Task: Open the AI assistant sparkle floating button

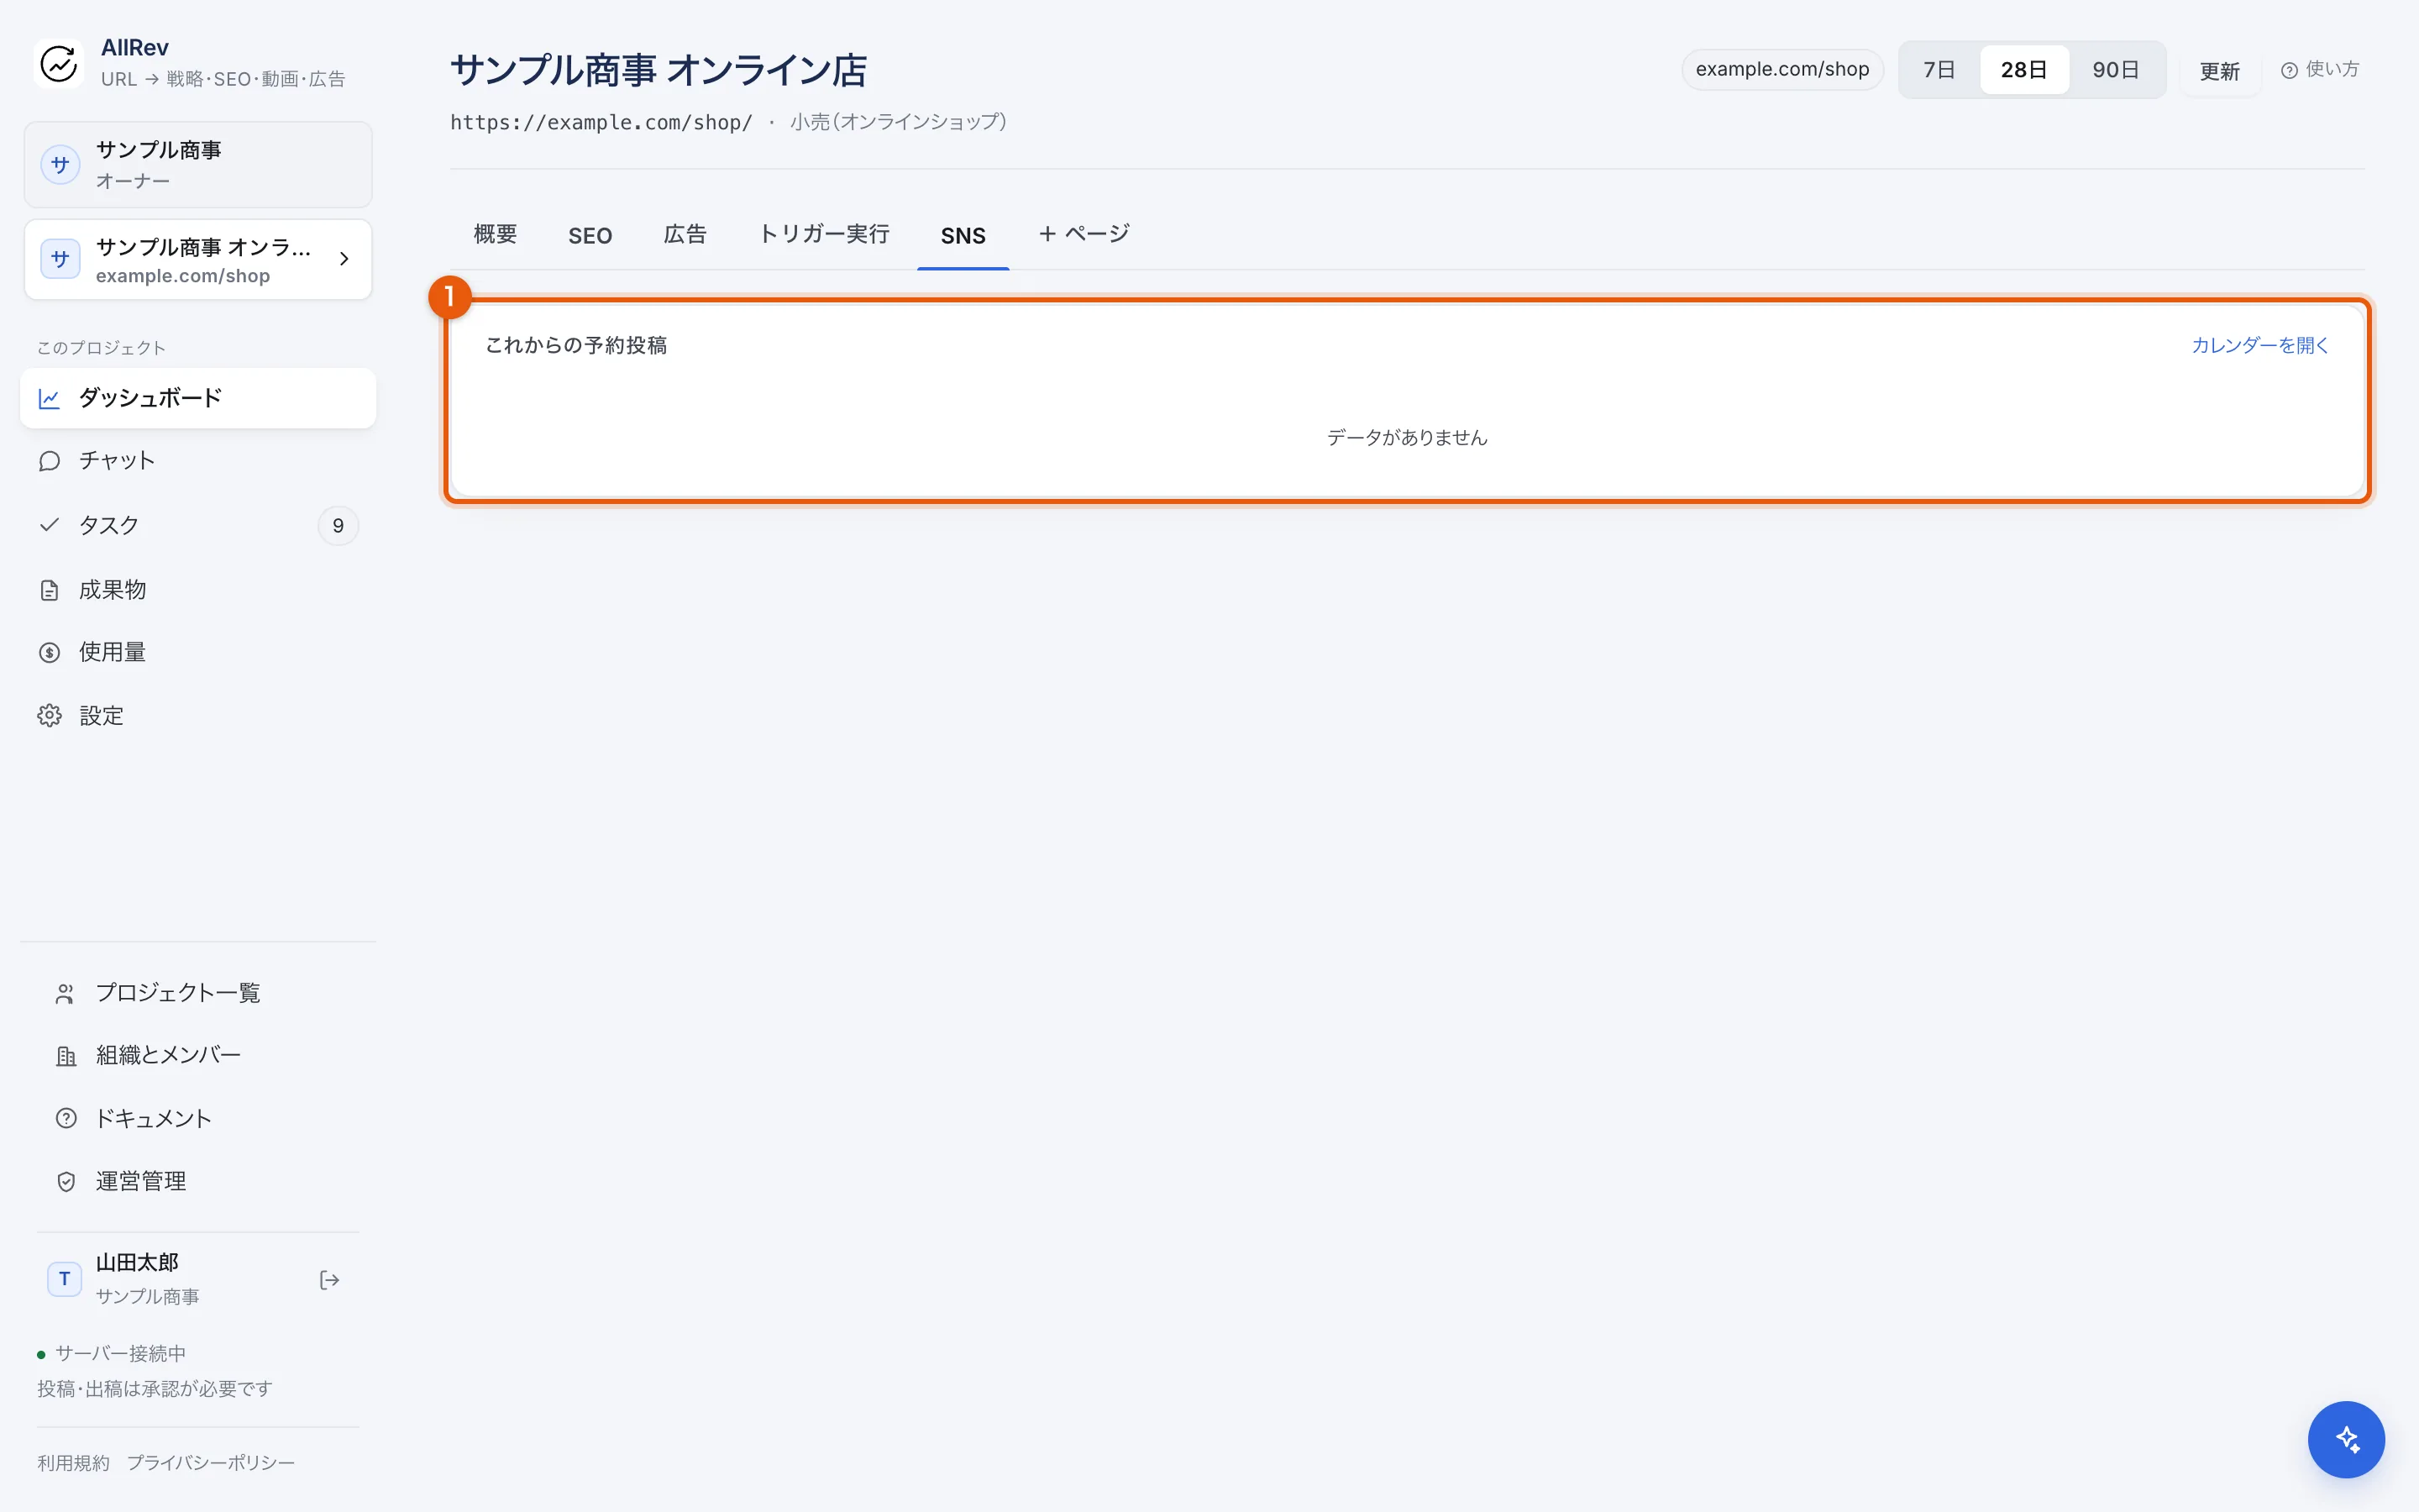Action: click(2346, 1440)
